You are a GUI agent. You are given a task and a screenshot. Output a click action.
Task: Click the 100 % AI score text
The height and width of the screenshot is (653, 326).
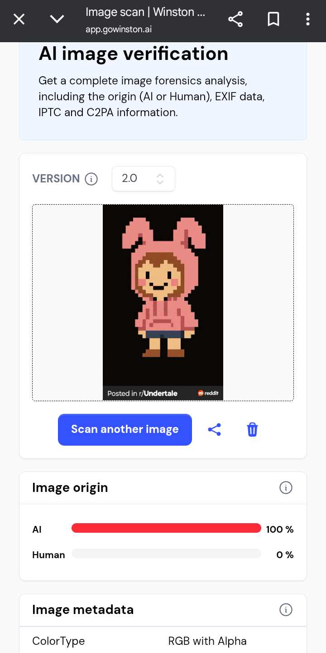(x=280, y=529)
